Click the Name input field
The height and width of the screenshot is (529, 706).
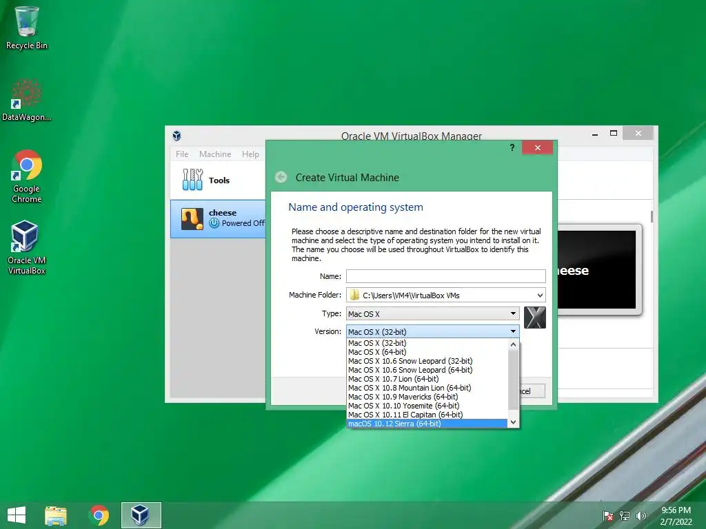point(446,276)
